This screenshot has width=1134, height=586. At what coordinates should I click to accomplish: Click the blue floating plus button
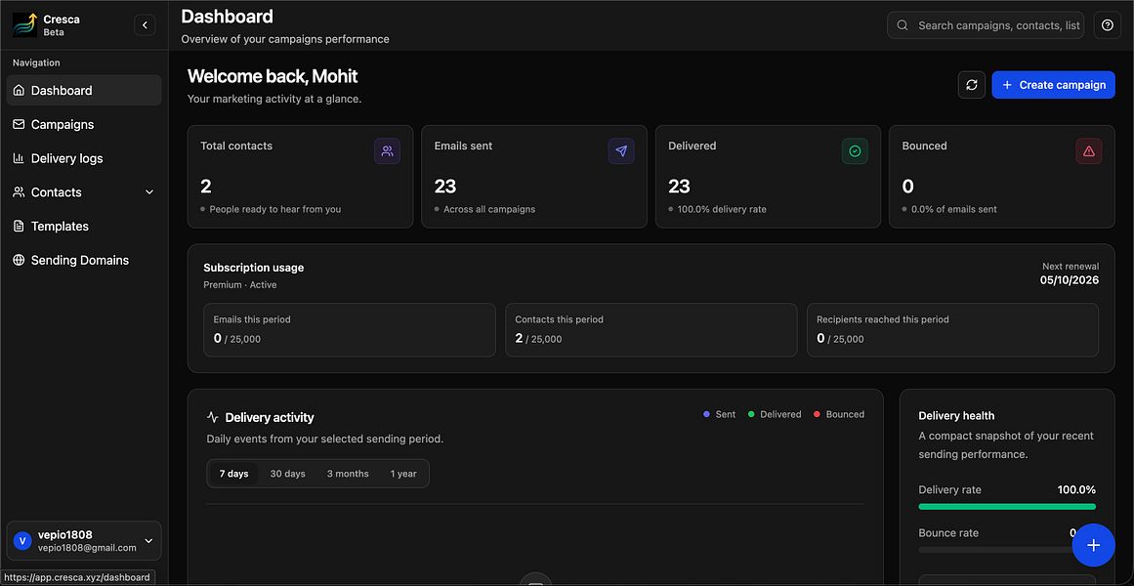click(x=1094, y=545)
